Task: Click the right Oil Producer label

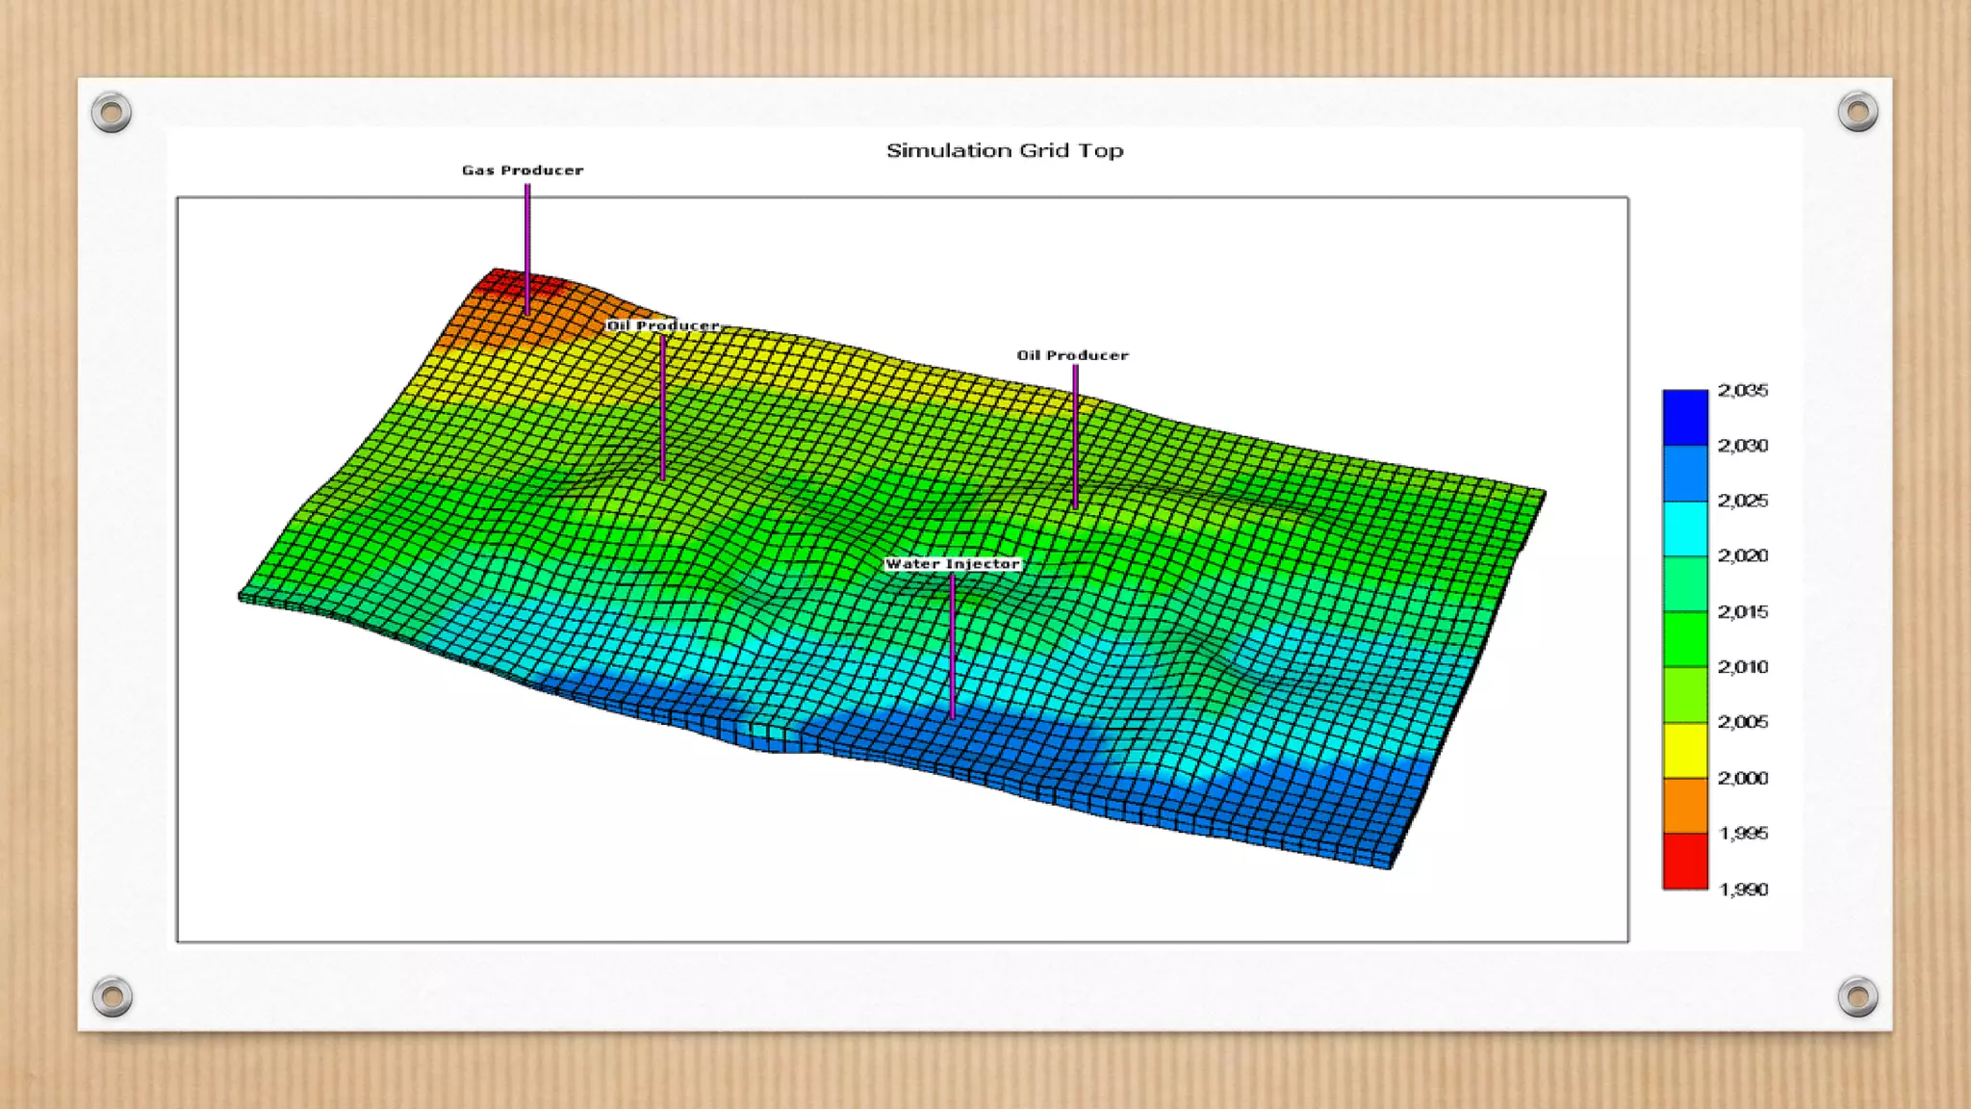Action: click(1072, 355)
